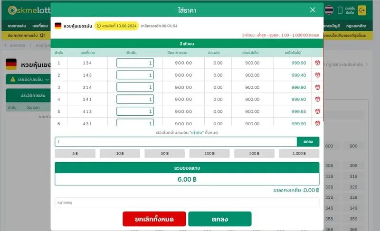The width and height of the screenshot is (380, 231).
Task: Click the equal amount input field
Action: tap(176, 142)
